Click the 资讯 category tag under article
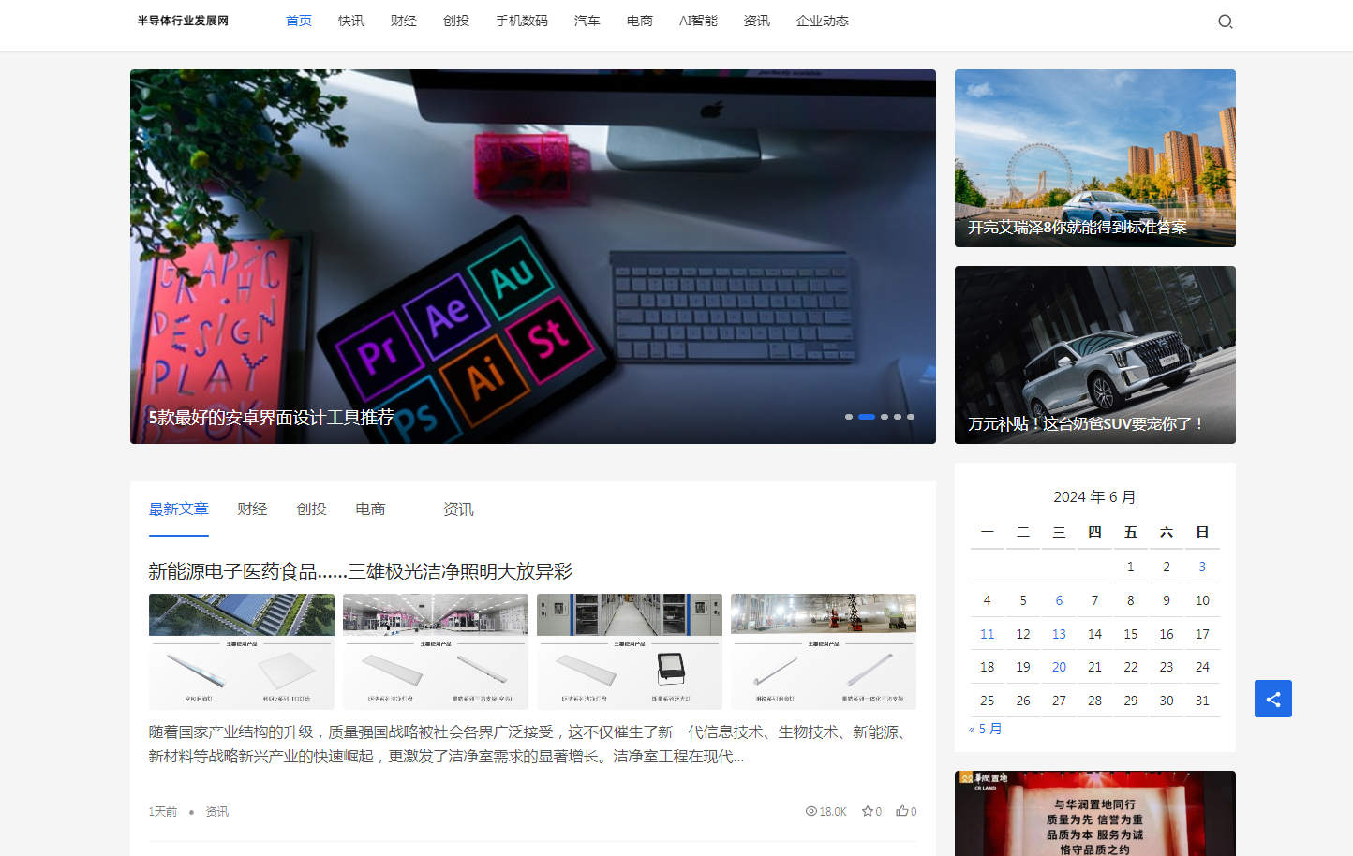 [x=217, y=811]
